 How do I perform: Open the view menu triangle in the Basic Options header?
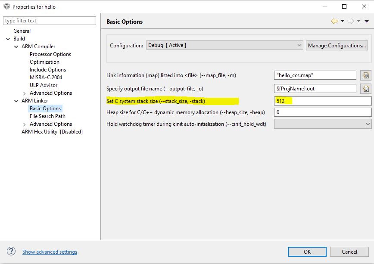tap(367, 21)
